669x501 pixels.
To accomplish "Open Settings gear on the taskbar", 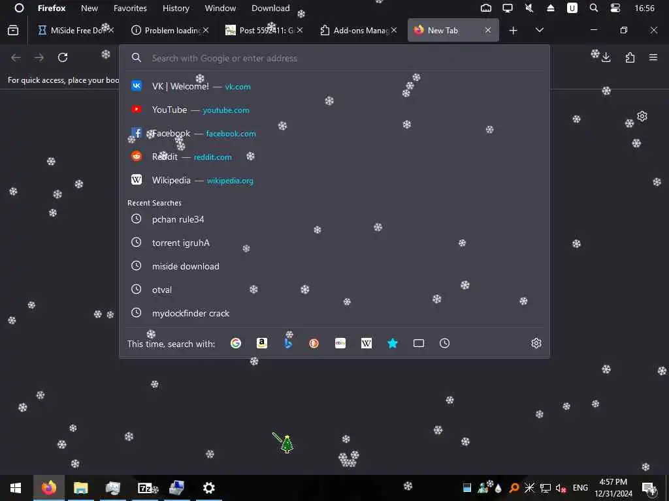I will 208,488.
